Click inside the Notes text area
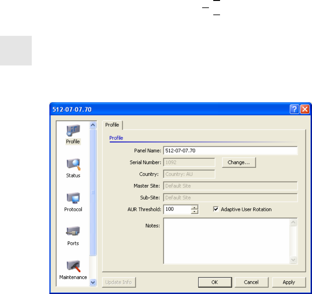 (x=227, y=241)
